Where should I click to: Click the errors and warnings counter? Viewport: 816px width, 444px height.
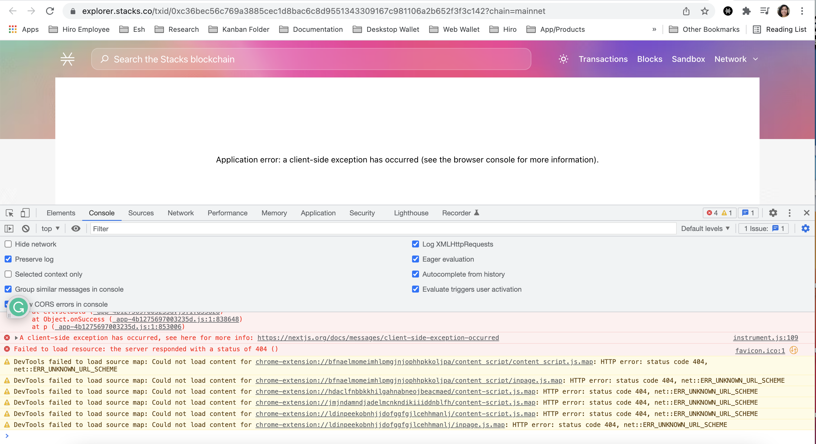[x=719, y=213]
